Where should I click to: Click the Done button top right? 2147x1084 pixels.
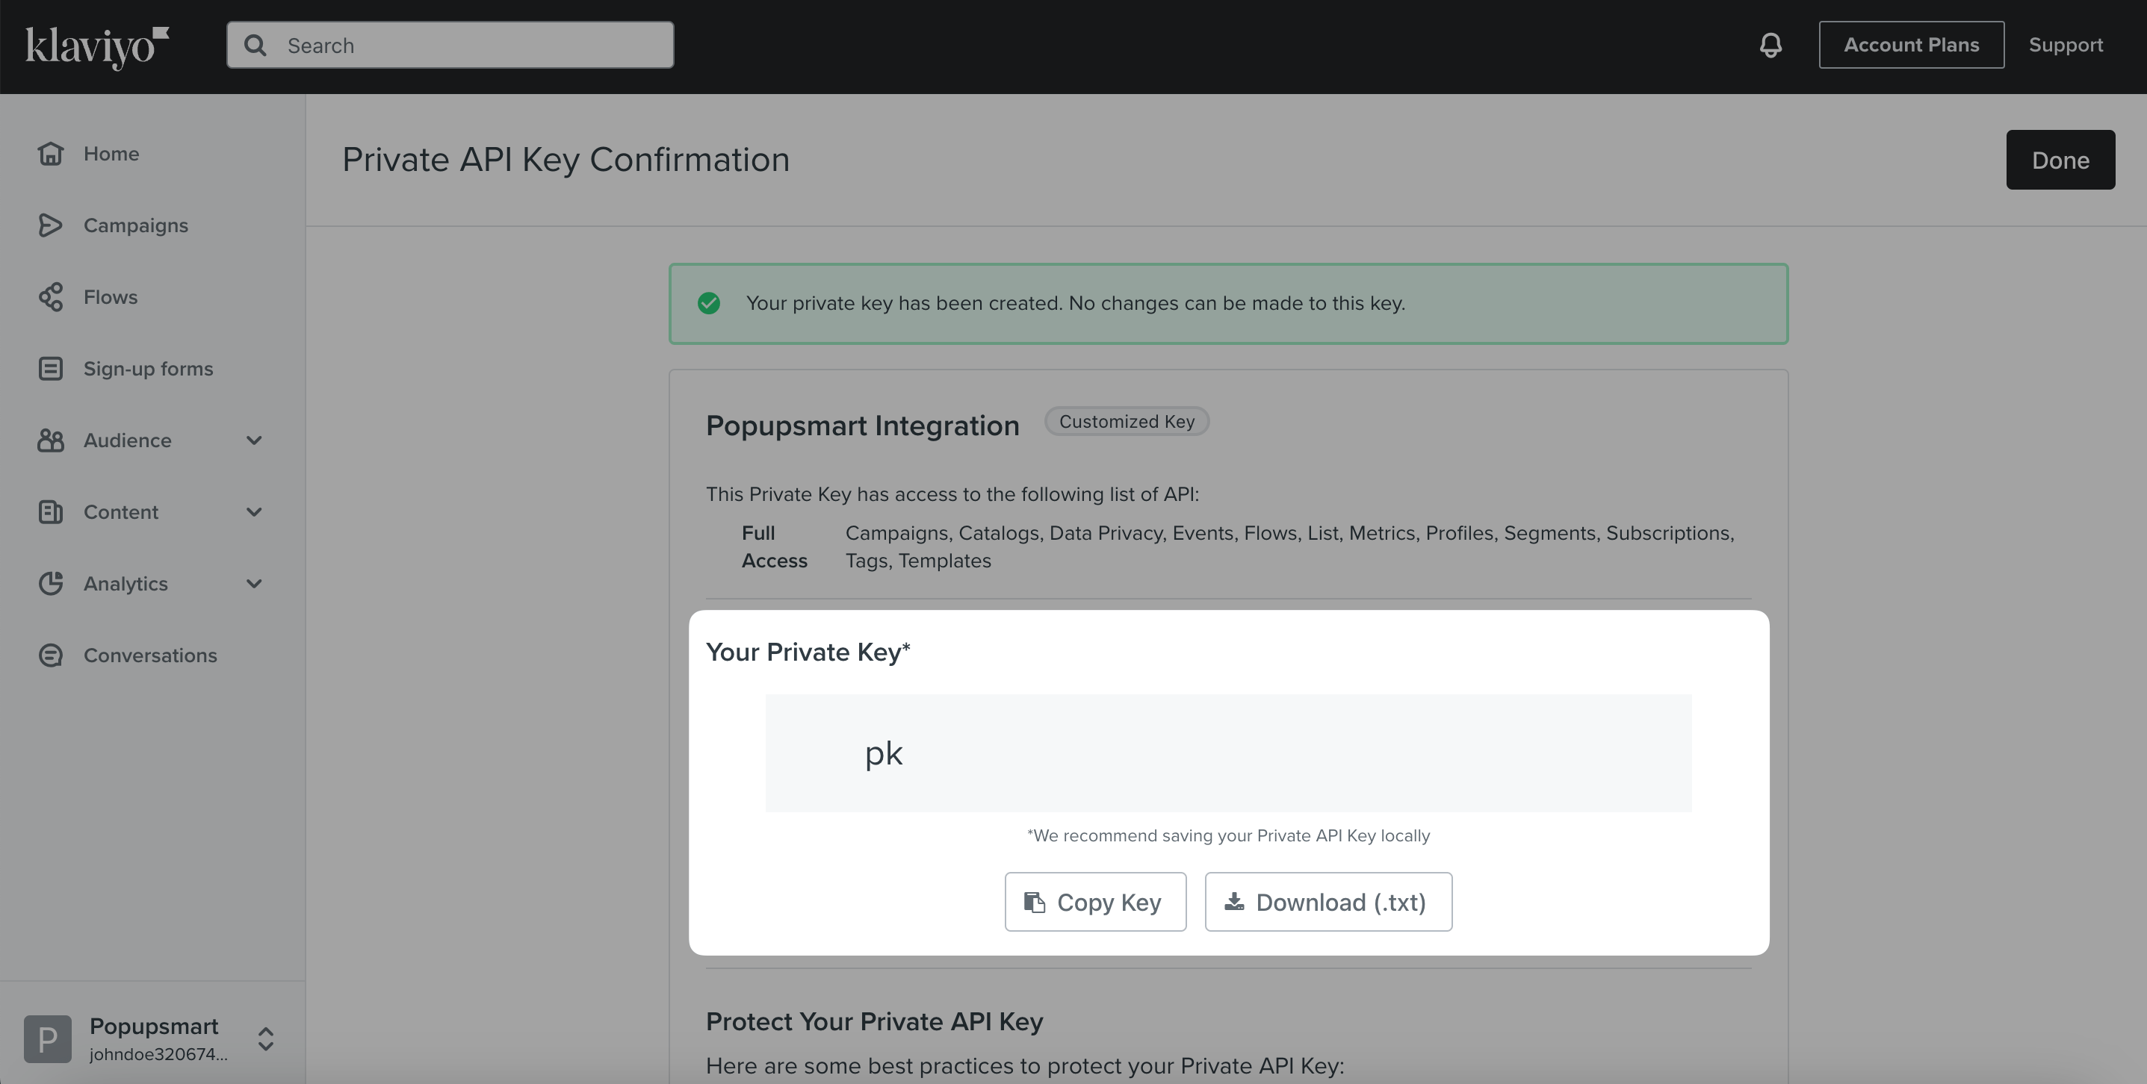[2060, 159]
